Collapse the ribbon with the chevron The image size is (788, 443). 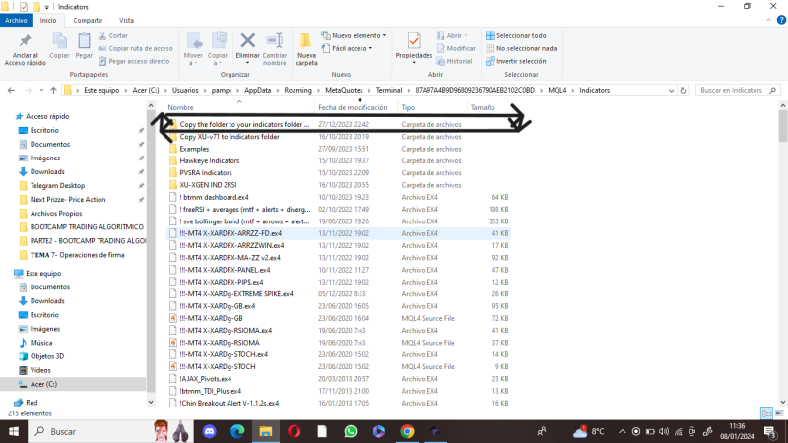(768, 20)
